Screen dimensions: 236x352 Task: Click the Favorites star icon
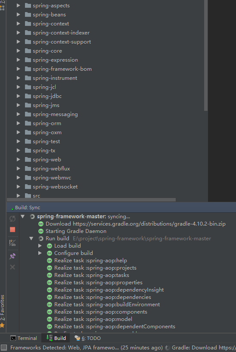coord(2,325)
